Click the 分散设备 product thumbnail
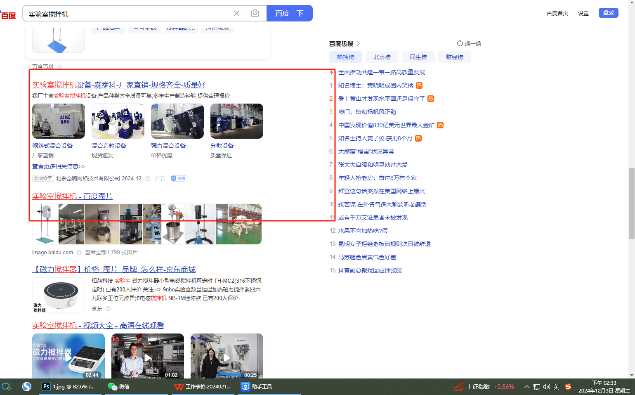The image size is (635, 395). [237, 121]
